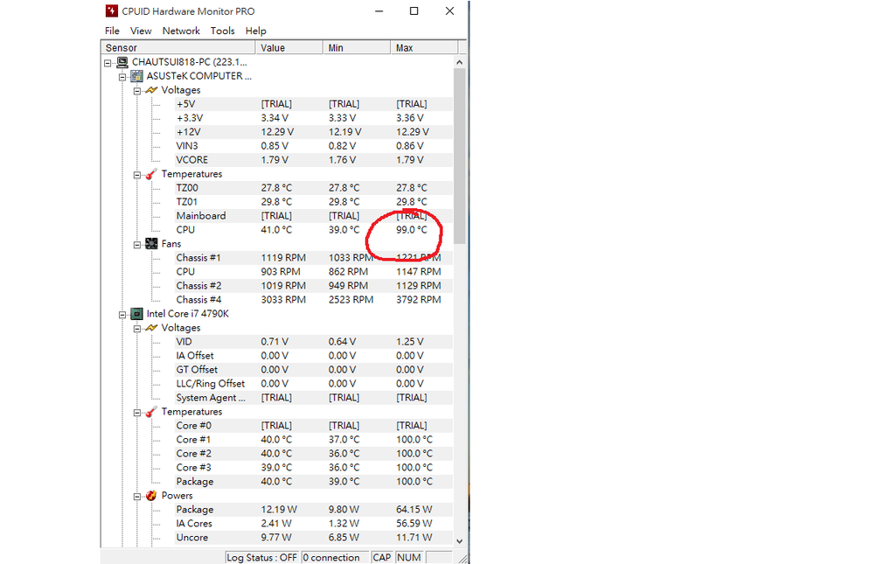The image size is (895, 564).
Task: Select the VCORE voltage row
Action: click(x=314, y=160)
